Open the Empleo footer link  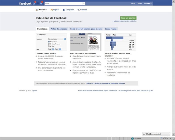pos(106,91)
